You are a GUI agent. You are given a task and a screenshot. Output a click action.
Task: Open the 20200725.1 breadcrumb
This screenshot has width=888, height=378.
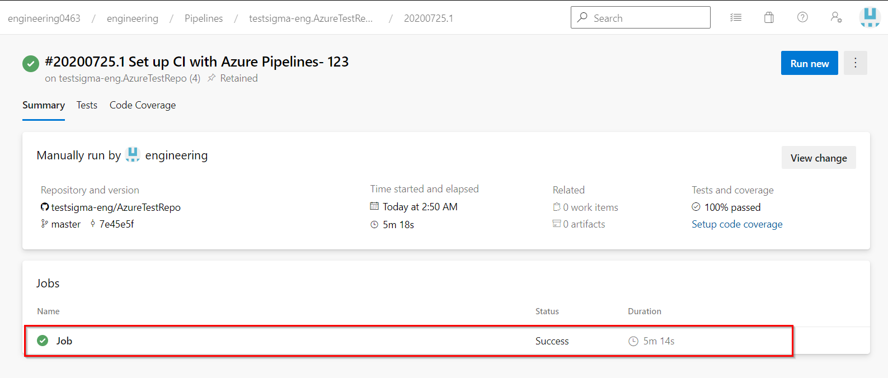tap(429, 18)
